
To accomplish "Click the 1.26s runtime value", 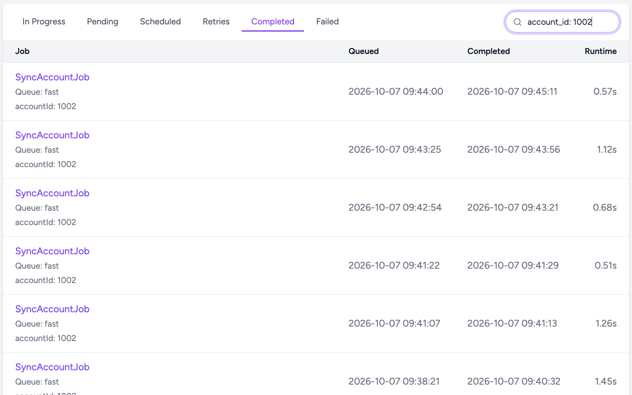I will point(606,323).
